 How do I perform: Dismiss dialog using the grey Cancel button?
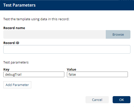97,100
